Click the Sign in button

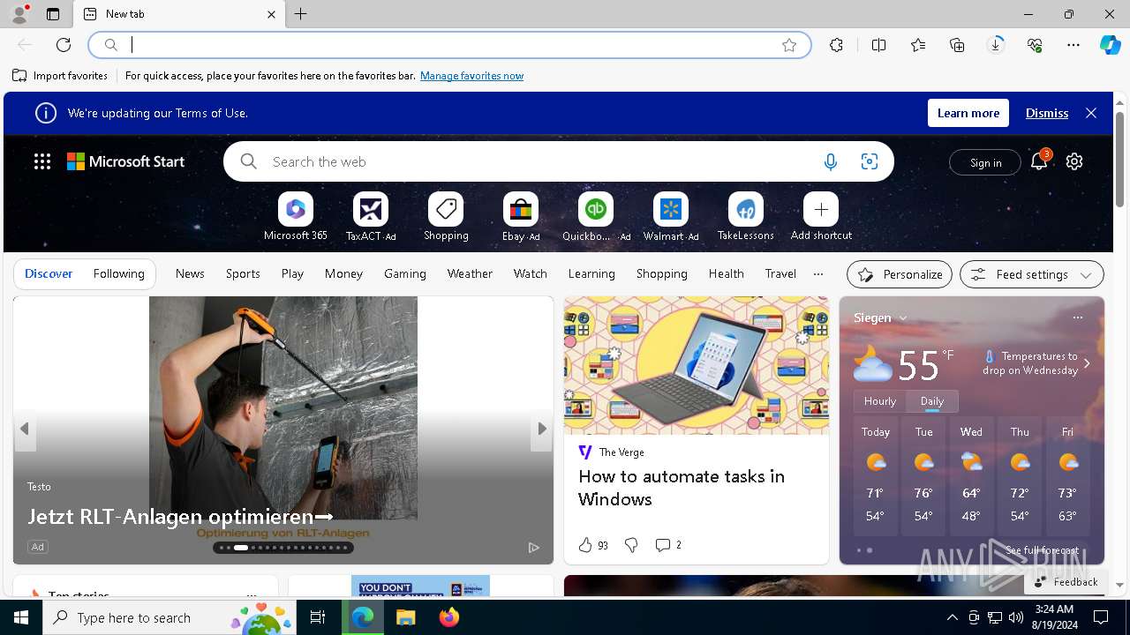(x=985, y=162)
